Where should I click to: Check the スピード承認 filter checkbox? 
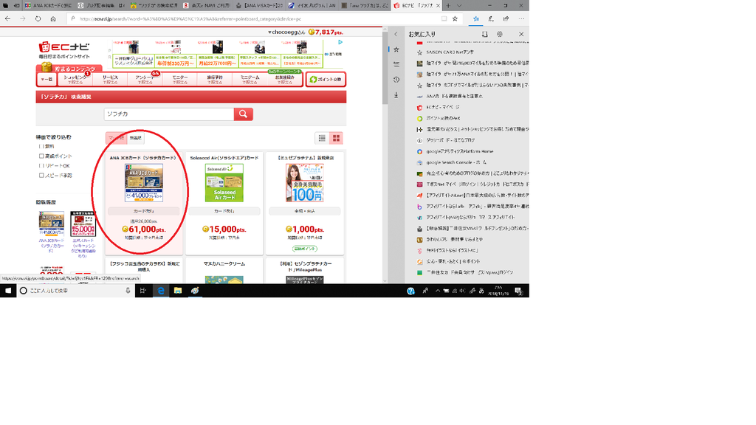(41, 176)
